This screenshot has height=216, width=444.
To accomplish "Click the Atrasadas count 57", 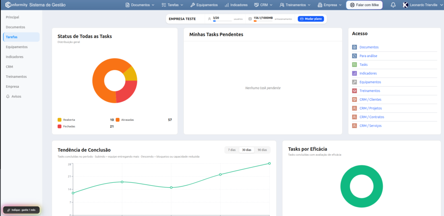I will (x=170, y=120).
